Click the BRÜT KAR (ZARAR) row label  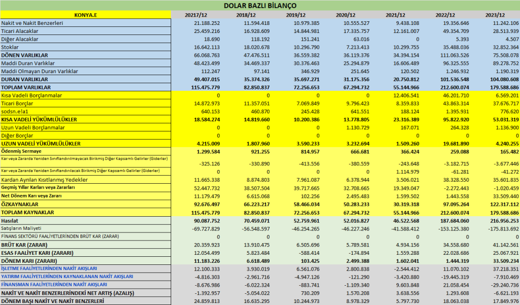24,245
